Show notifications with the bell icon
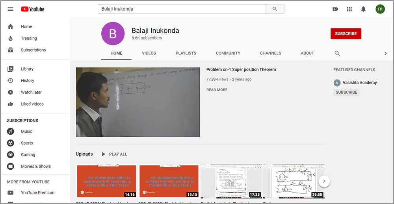This screenshot has width=394, height=204. point(363,9)
